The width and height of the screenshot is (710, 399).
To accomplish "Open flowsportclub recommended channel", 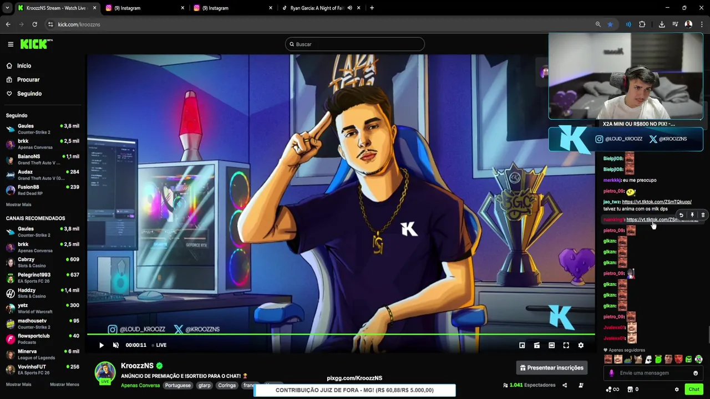I will pos(43,339).
